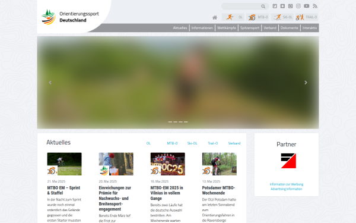This screenshot has height=223, width=356.
Task: Filter news by OL link
Action: pyautogui.click(x=148, y=143)
